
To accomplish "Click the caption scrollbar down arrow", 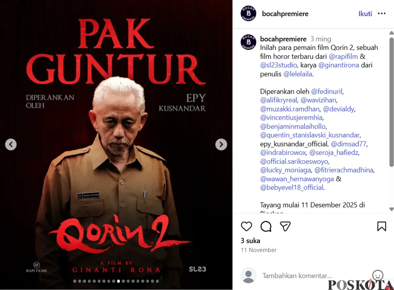I will coord(391,209).
